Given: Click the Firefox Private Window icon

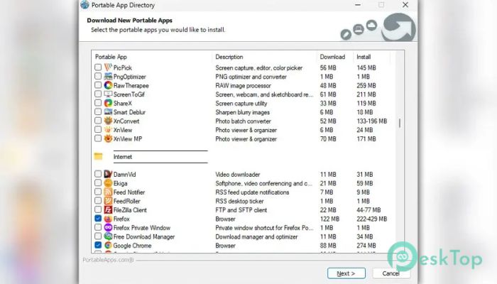Looking at the screenshot, I should tap(108, 228).
